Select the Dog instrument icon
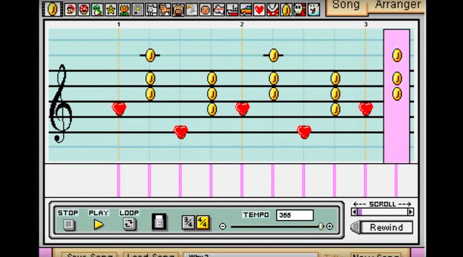 click(152, 10)
